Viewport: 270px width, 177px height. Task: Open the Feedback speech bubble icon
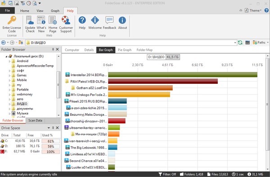(x=109, y=20)
